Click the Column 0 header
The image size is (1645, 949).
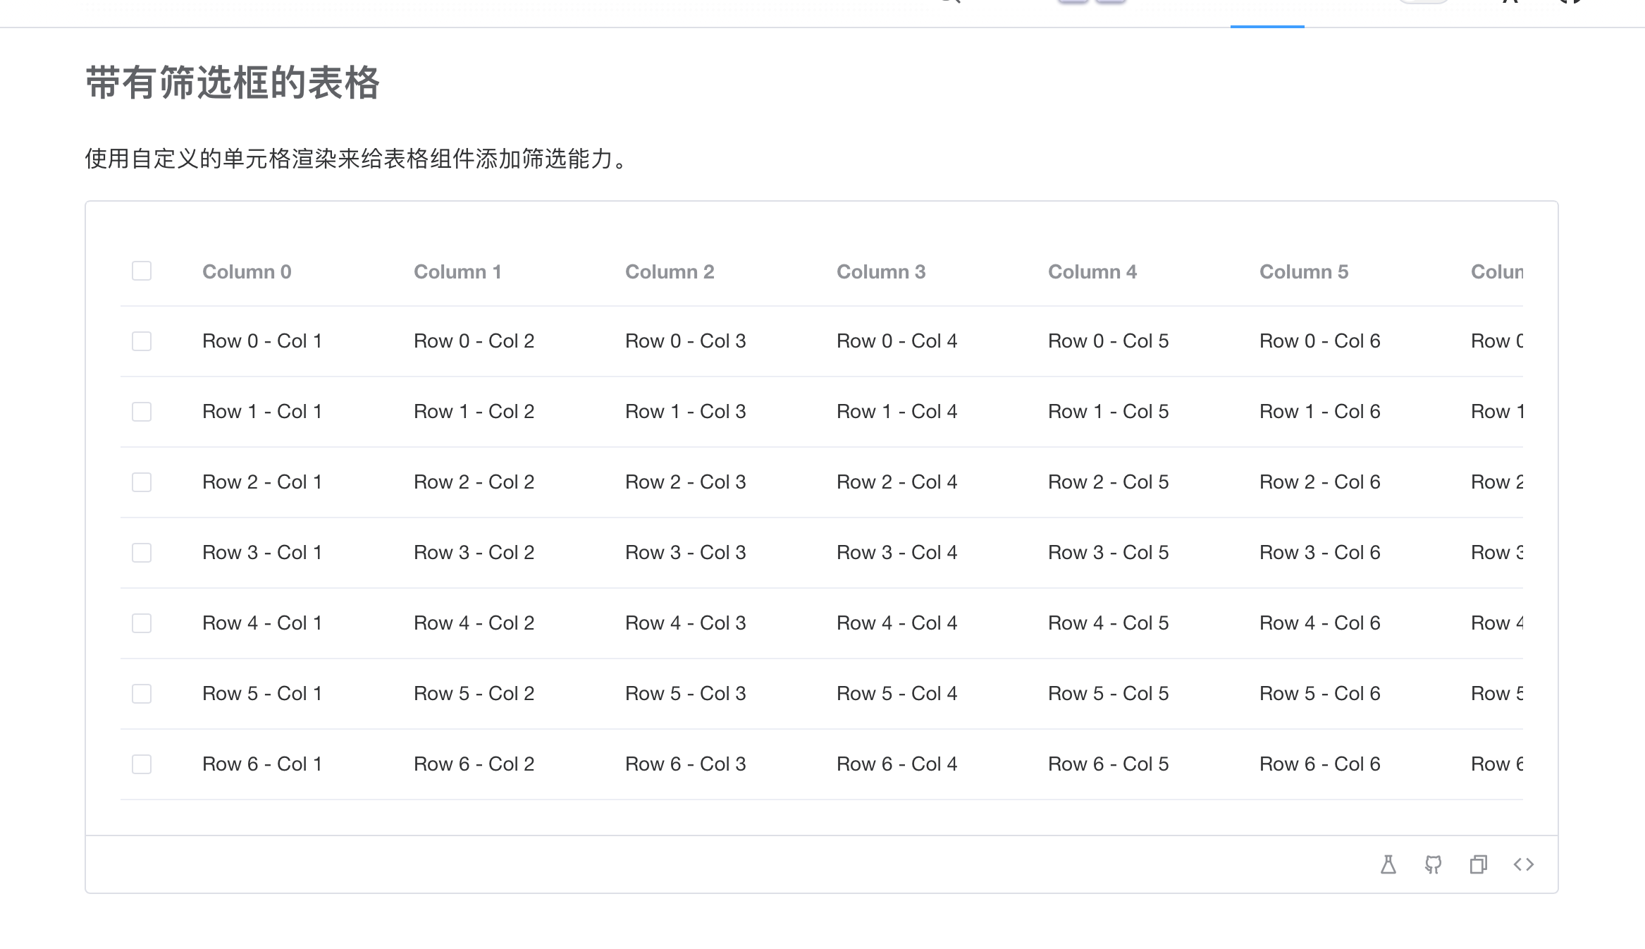click(247, 271)
